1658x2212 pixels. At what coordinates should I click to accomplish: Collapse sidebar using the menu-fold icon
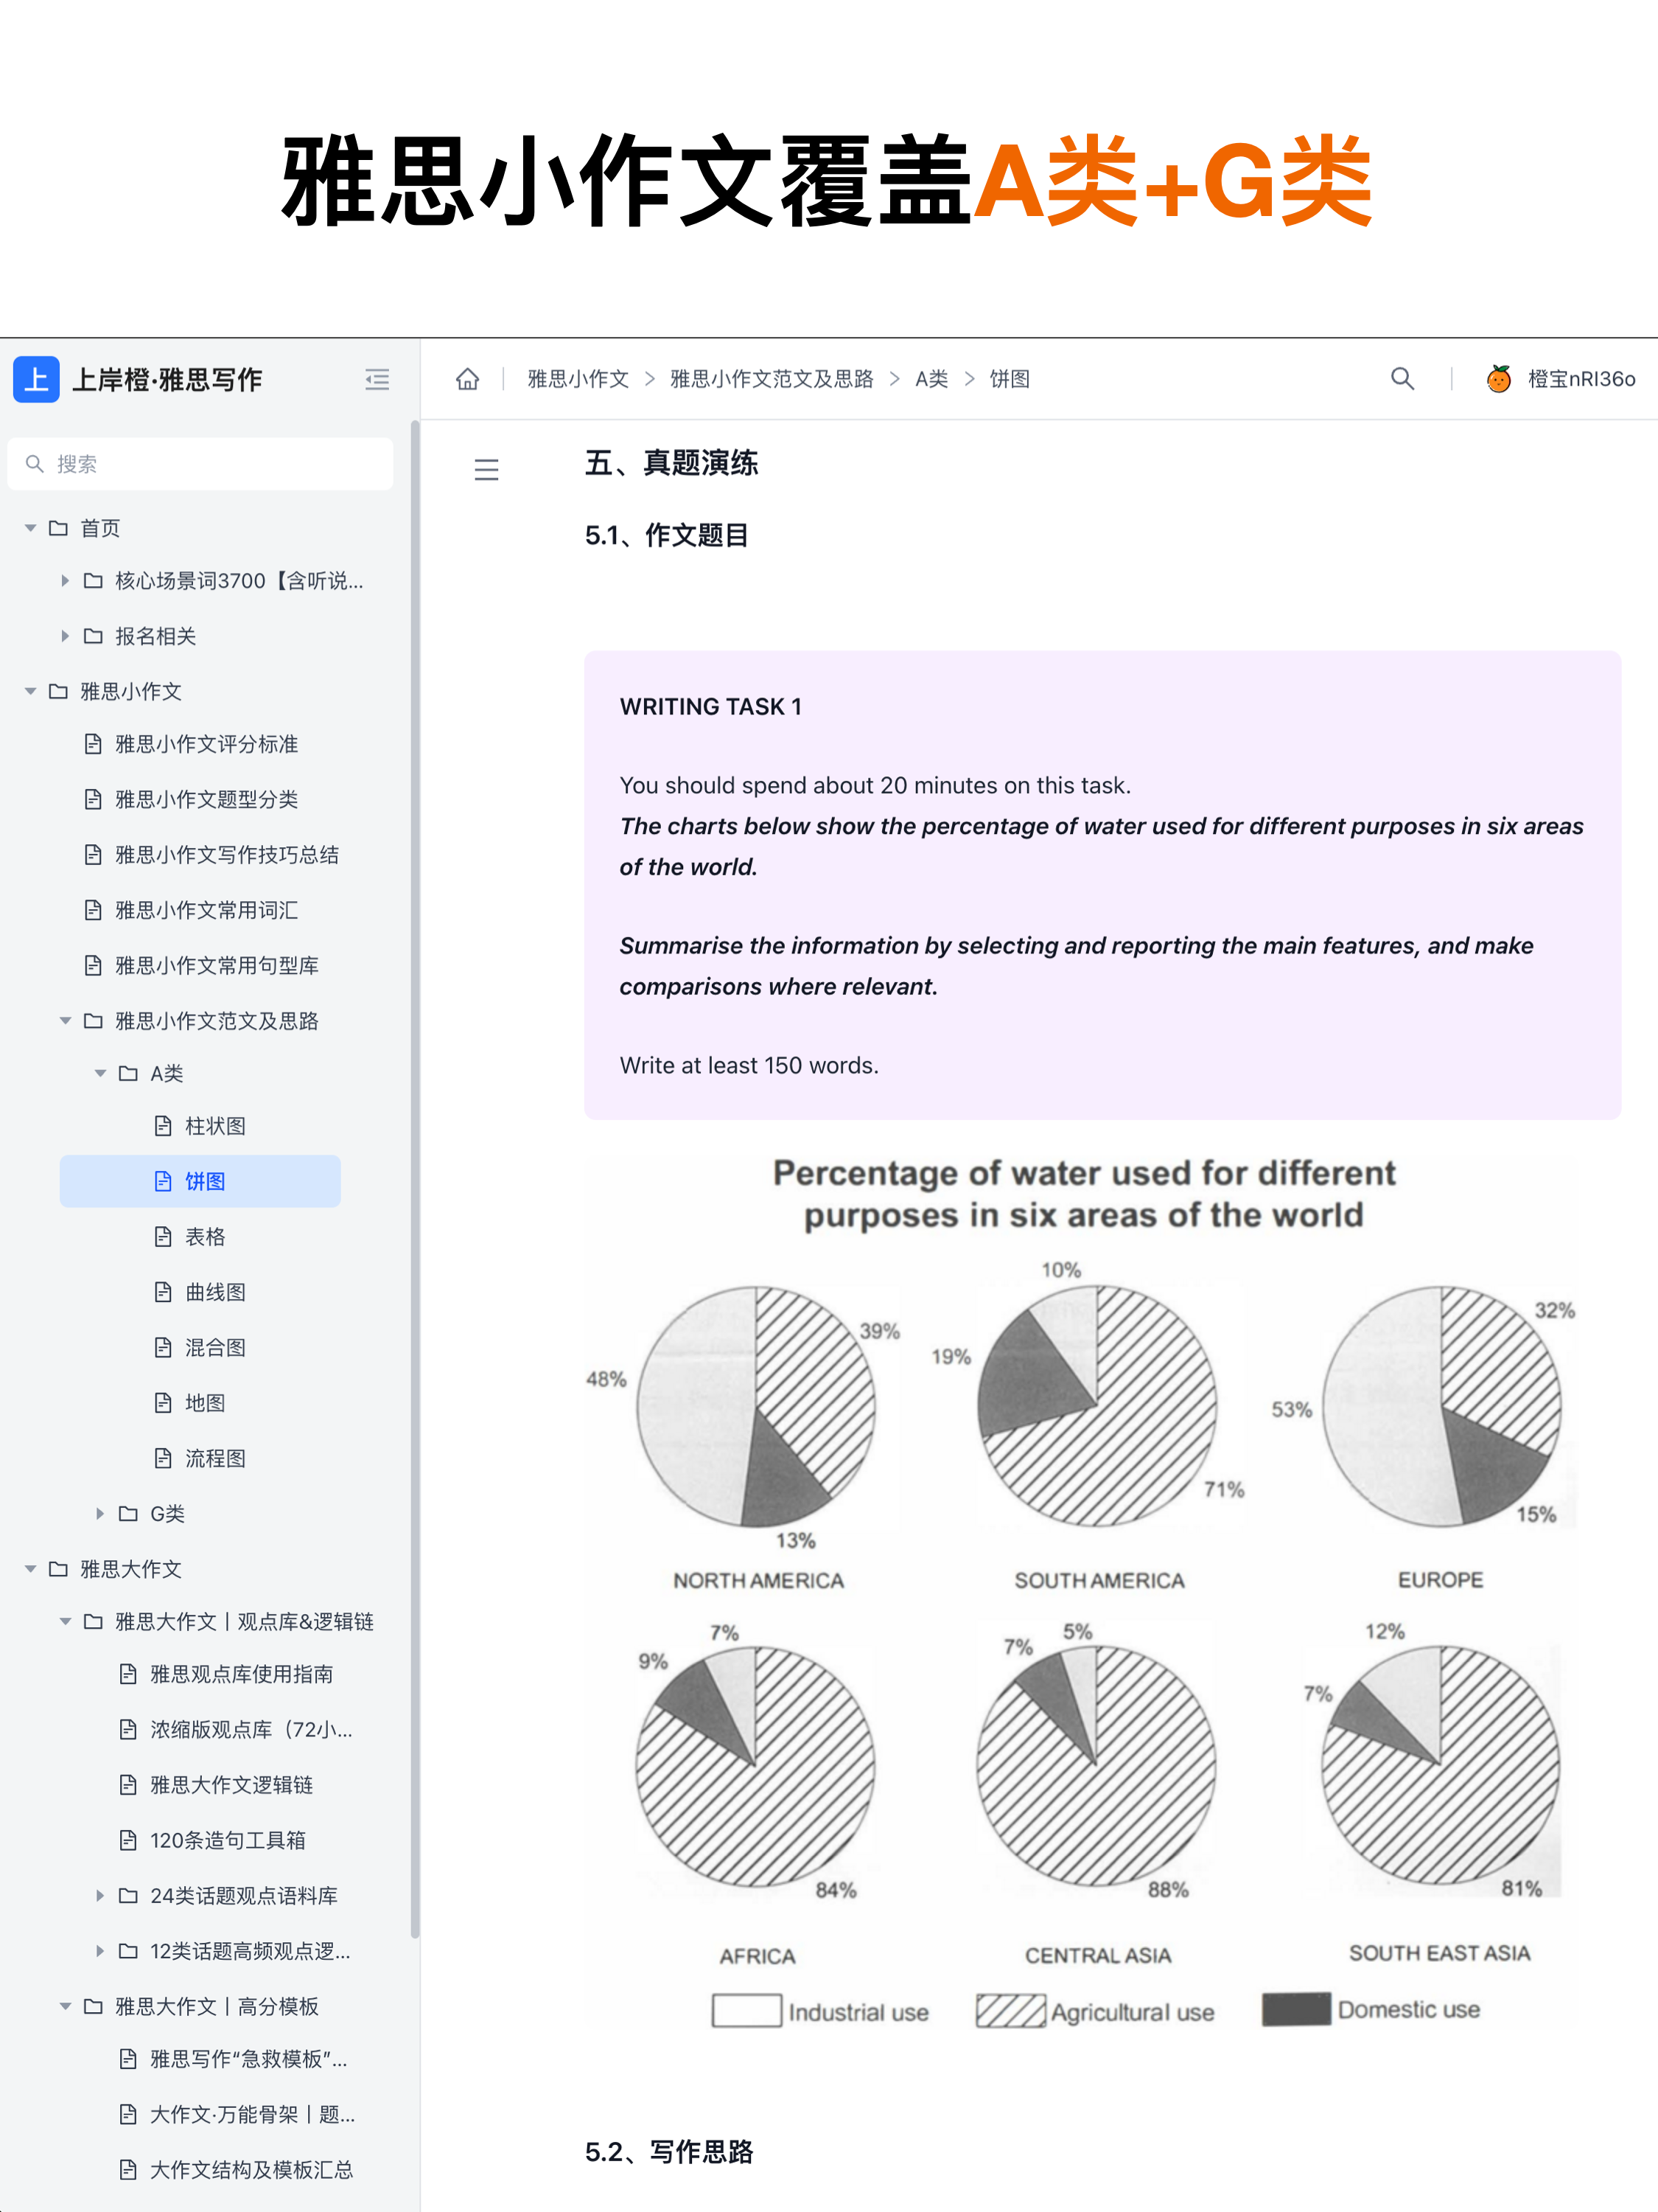coord(377,379)
